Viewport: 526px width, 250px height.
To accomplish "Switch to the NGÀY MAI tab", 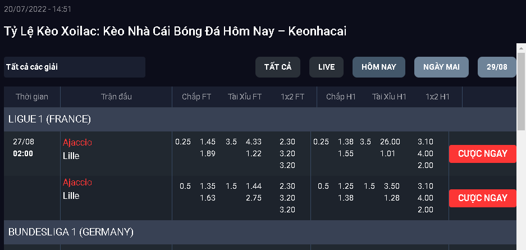I will point(441,67).
